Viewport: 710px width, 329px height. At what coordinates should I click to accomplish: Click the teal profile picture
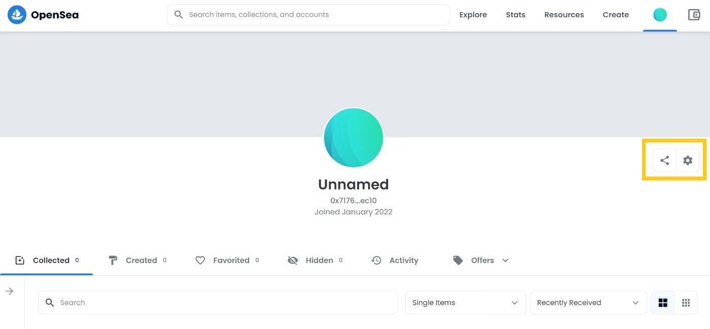353,137
